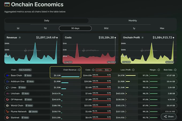
Task: Click Base Chain revenue bar
Action: [70, 77]
